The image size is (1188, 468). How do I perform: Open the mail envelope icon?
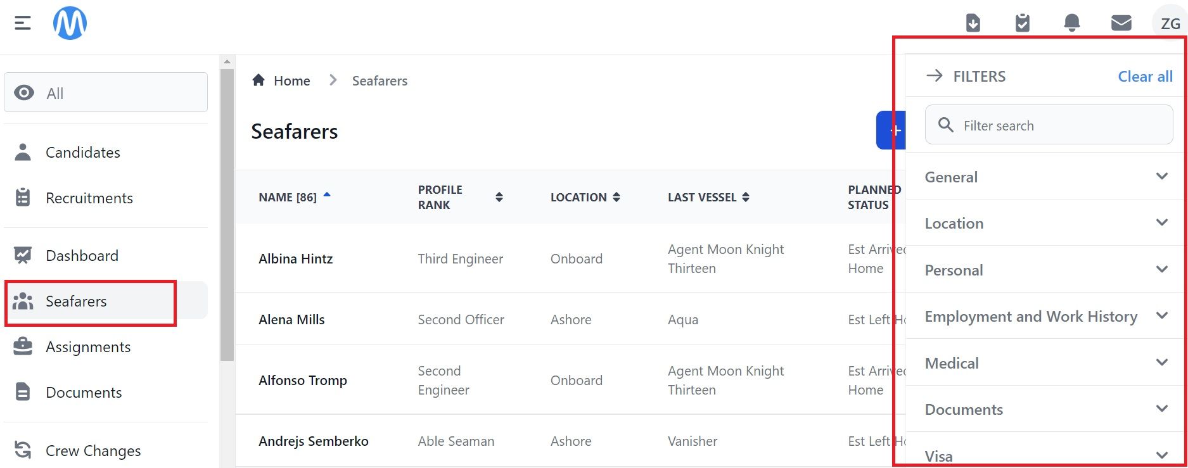(1121, 23)
